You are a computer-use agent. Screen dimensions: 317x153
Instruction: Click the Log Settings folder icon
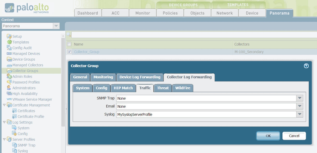[x=9, y=122]
